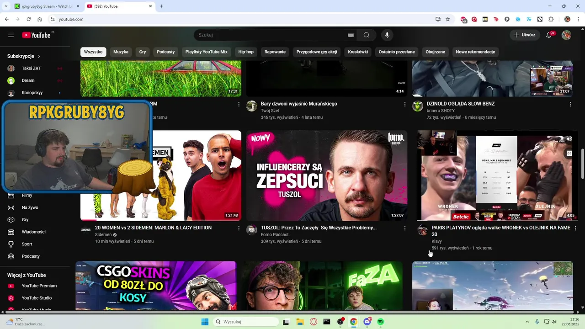Open Discord from the taskbar

point(367,322)
